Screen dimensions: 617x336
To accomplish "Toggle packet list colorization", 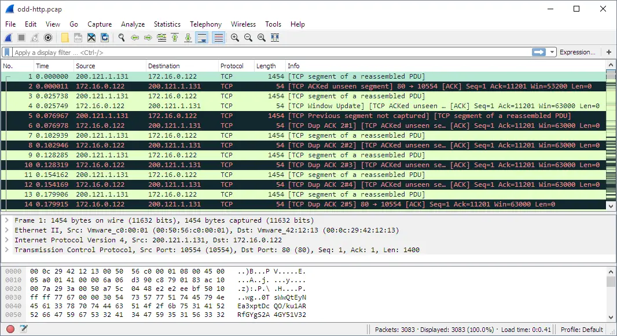I will pyautogui.click(x=218, y=38).
